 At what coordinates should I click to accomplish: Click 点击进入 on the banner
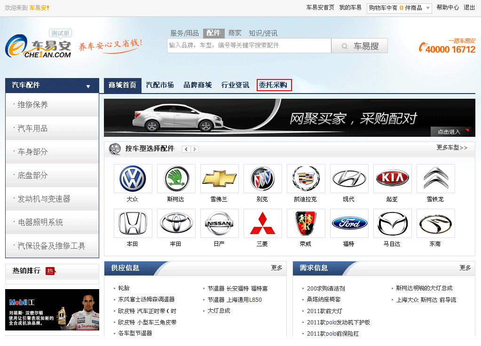coord(449,132)
